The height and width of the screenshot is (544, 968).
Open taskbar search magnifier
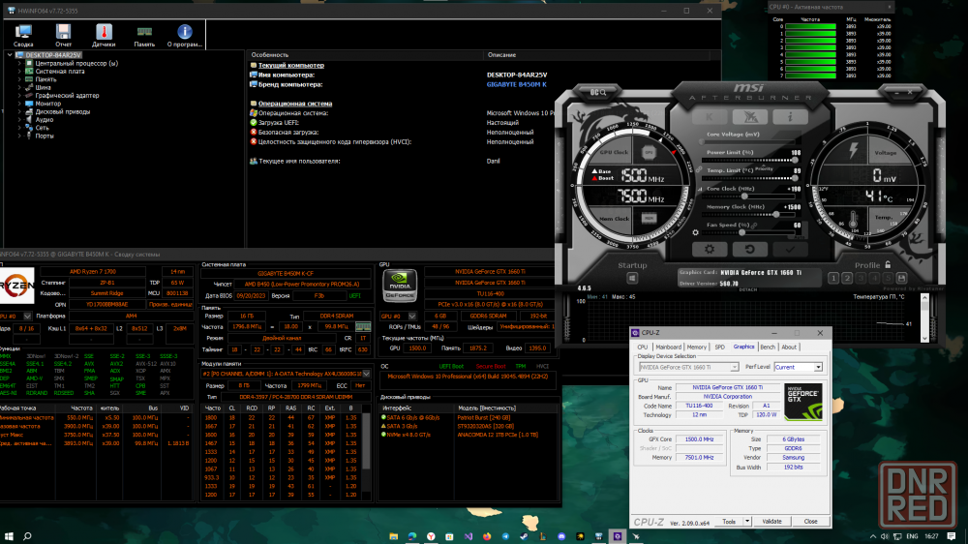27,536
